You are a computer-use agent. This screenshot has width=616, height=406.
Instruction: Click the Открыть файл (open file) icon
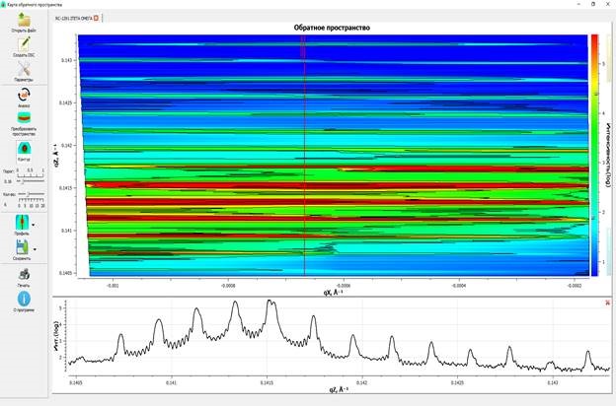(x=24, y=21)
